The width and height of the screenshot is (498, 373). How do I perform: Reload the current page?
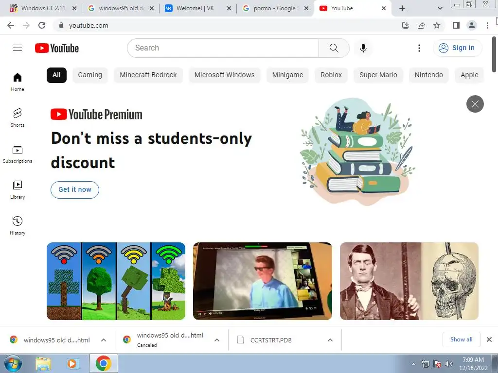click(x=42, y=25)
